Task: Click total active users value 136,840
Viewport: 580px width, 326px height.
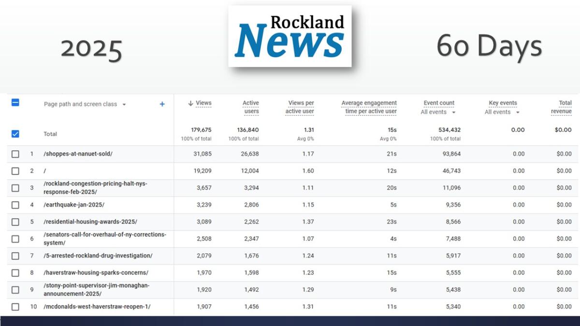Action: [248, 130]
